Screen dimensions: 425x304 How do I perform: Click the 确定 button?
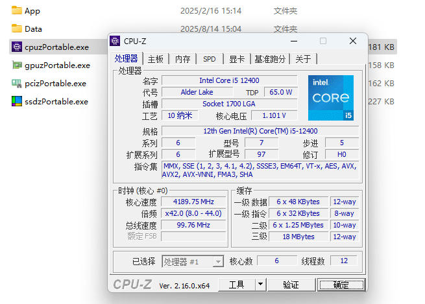point(341,285)
